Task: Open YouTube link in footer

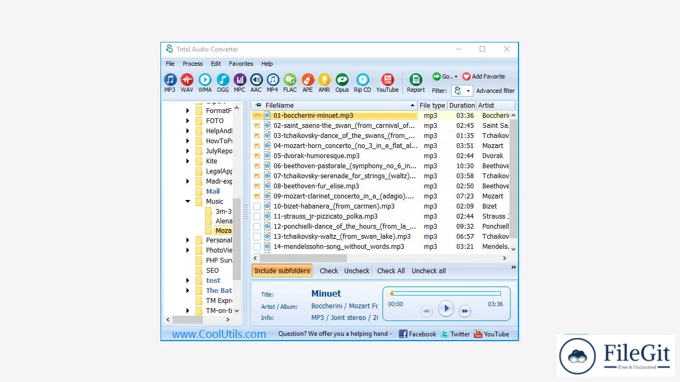Action: point(491,334)
